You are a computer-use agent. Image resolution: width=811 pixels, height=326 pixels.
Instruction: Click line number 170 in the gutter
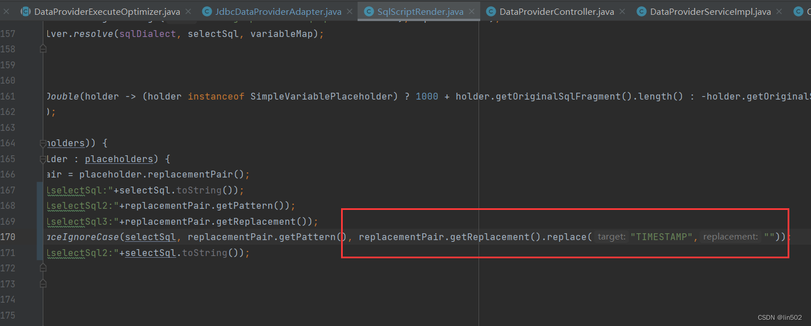click(x=8, y=237)
